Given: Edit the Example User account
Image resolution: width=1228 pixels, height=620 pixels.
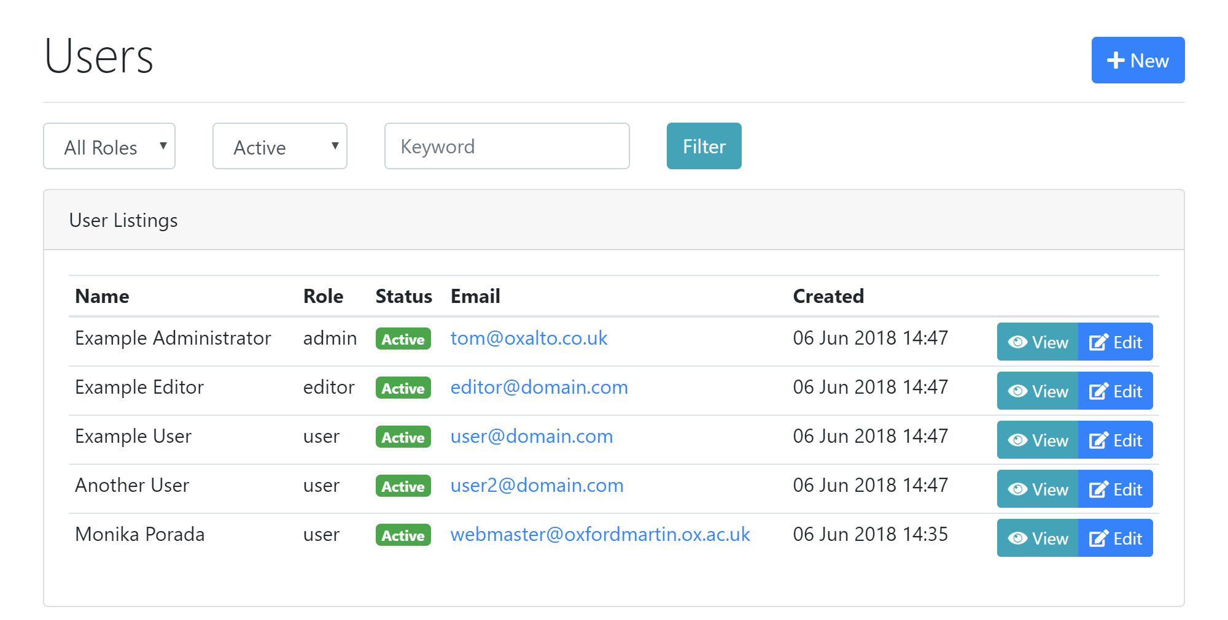Looking at the screenshot, I should point(1115,440).
